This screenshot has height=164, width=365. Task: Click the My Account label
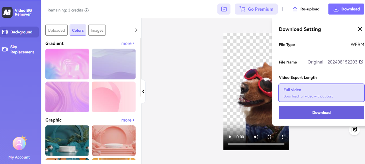coord(19,157)
